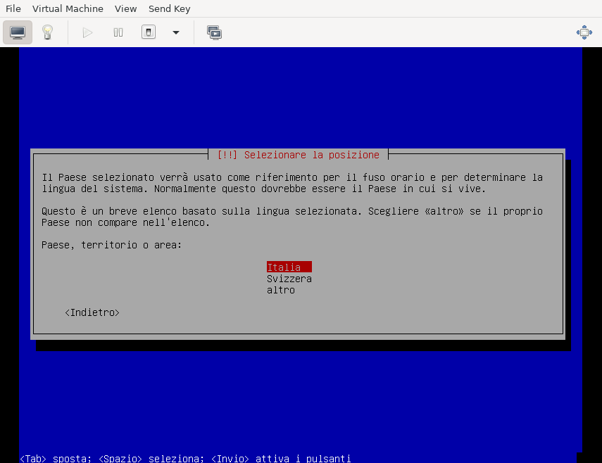602x463 pixels.
Task: Start the virtual machine
Action: coord(87,32)
